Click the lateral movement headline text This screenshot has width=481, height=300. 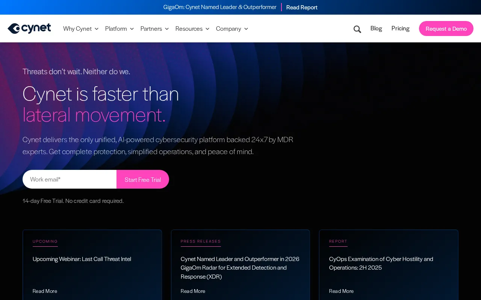tap(94, 114)
